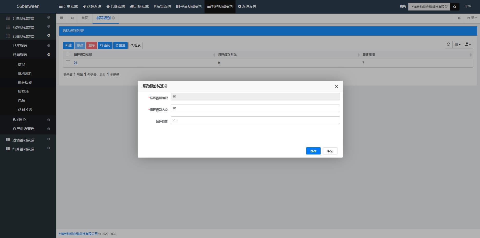Select the 循环级别 tab
Screen dimensions: 480x238
pos(104,18)
